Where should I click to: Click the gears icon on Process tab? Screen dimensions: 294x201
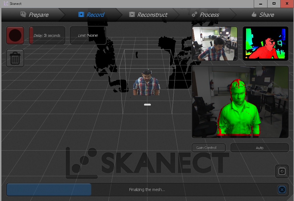pyautogui.click(x=194, y=15)
